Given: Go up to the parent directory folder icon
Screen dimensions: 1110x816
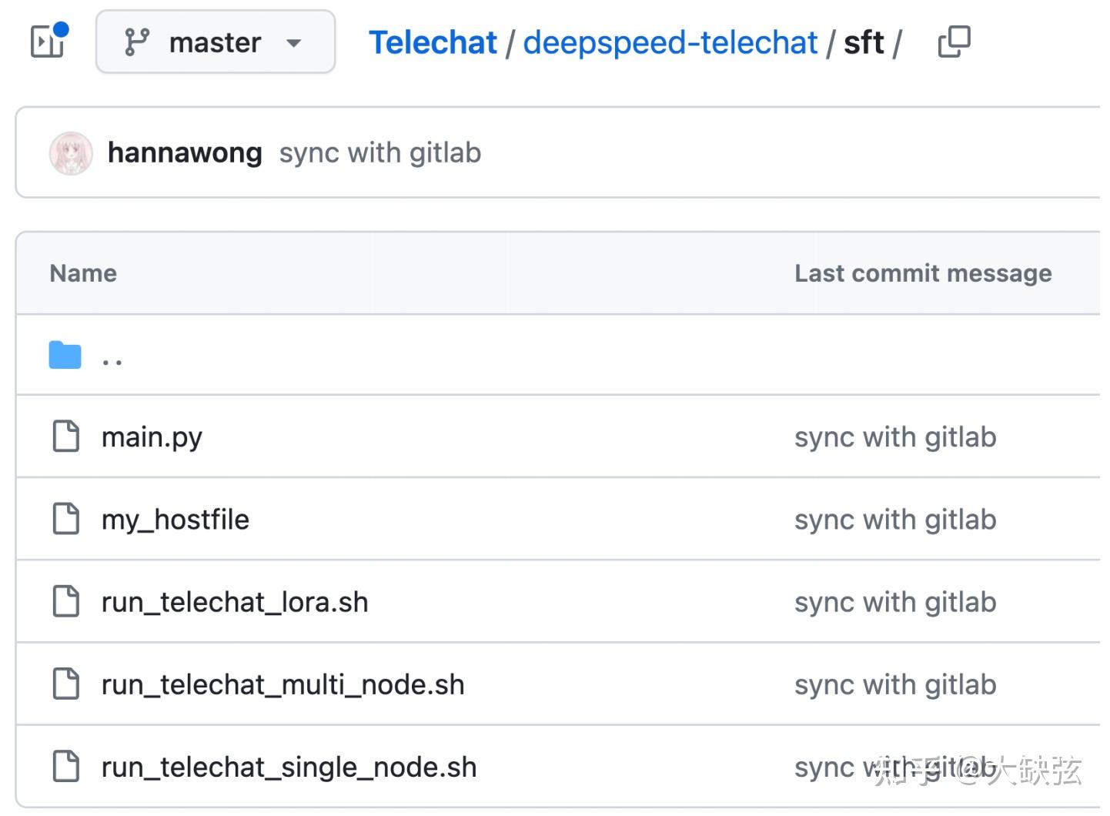Looking at the screenshot, I should pyautogui.click(x=65, y=355).
